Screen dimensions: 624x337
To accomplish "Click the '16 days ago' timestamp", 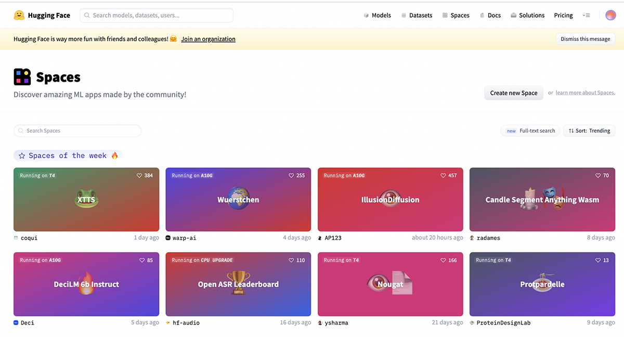I will coord(295,323).
